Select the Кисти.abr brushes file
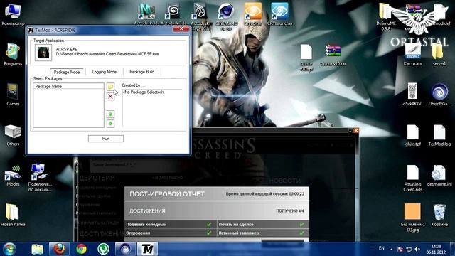Viewport: 455px width, 256px height. point(412,55)
